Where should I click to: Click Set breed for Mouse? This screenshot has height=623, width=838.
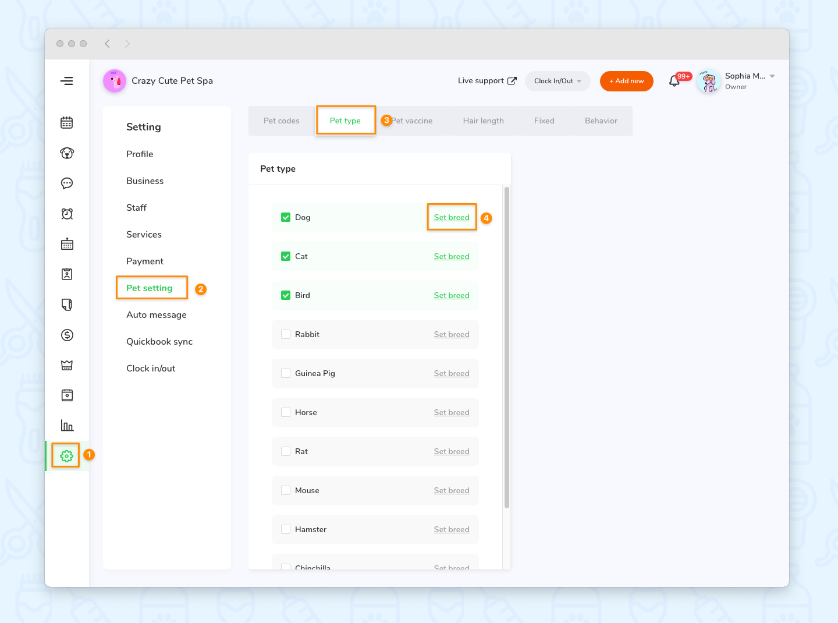(452, 490)
